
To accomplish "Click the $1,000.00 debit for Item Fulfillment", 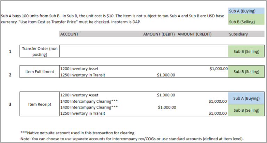I will (166, 75).
